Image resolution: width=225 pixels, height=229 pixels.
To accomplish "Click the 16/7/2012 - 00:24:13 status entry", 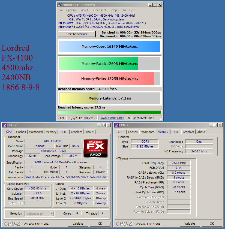I will (82, 118).
